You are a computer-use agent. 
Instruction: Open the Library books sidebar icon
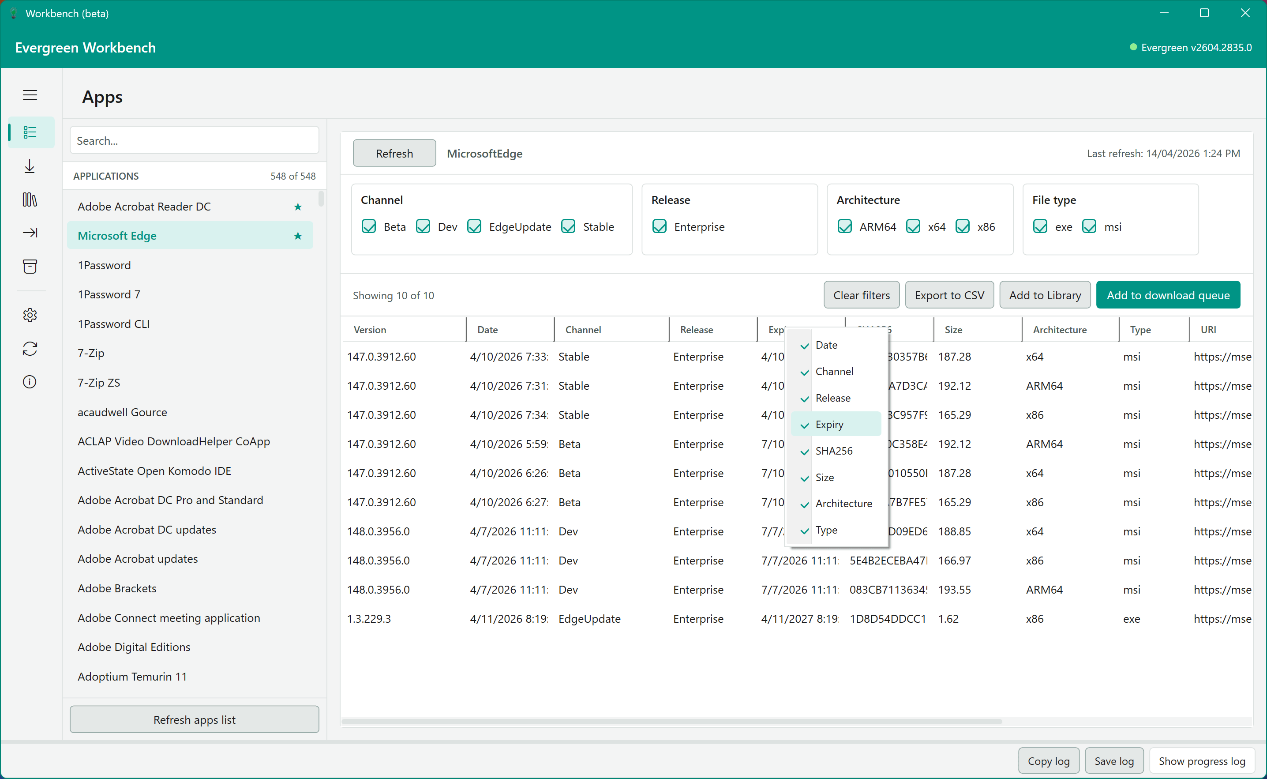click(x=30, y=199)
